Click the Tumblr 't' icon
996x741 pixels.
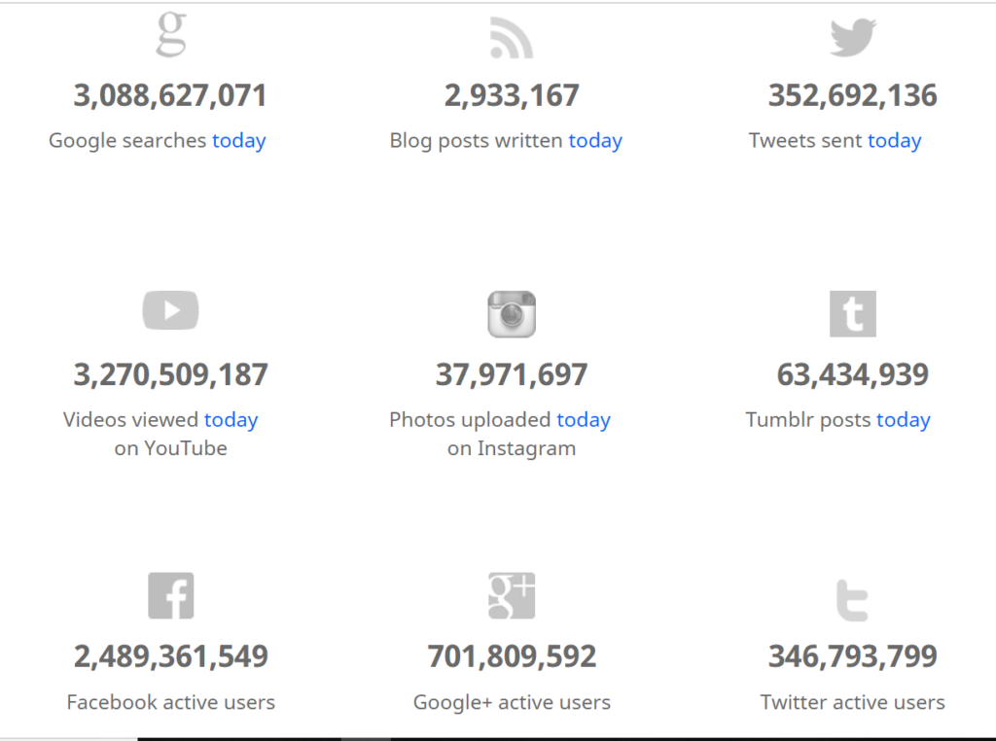click(x=853, y=314)
